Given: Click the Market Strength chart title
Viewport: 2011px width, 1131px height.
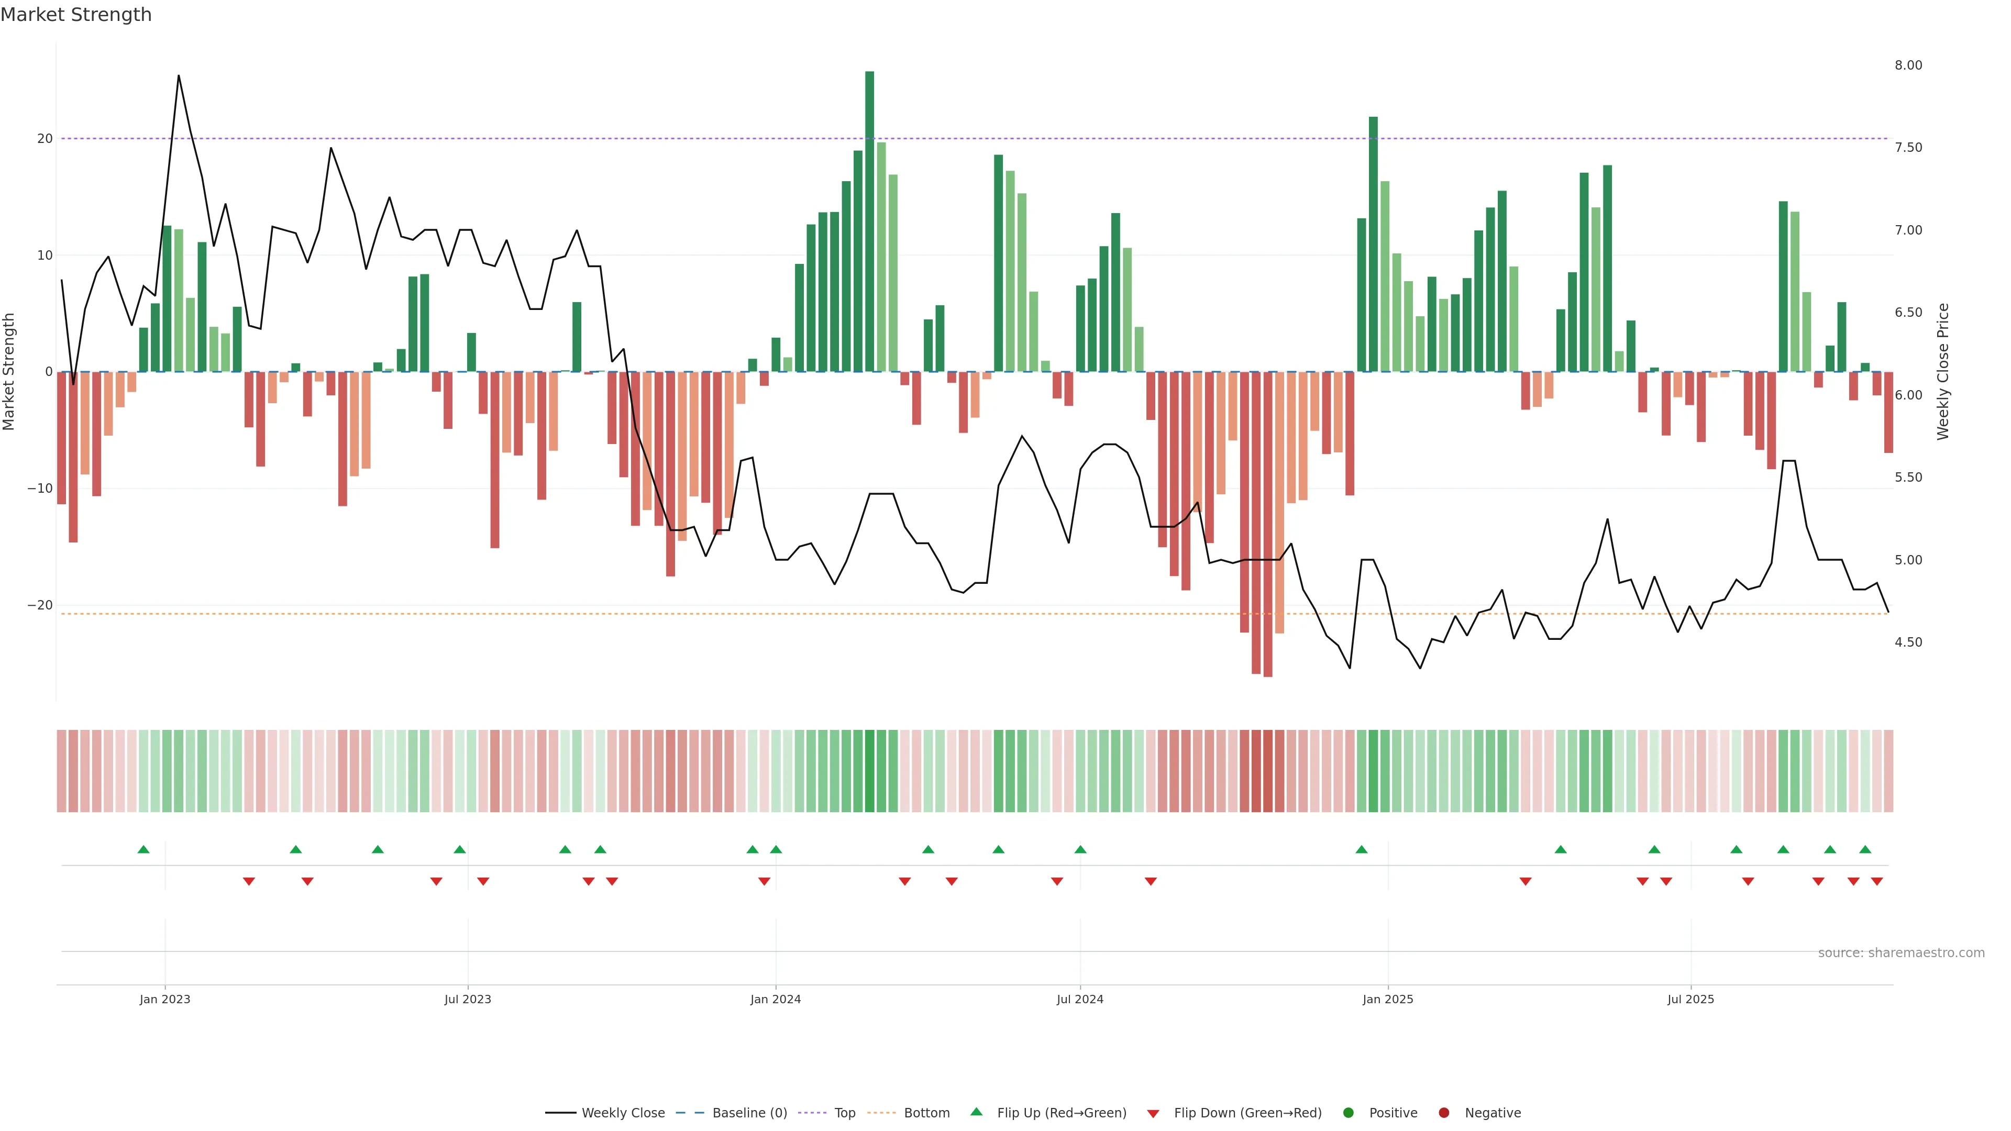Looking at the screenshot, I should [76, 15].
